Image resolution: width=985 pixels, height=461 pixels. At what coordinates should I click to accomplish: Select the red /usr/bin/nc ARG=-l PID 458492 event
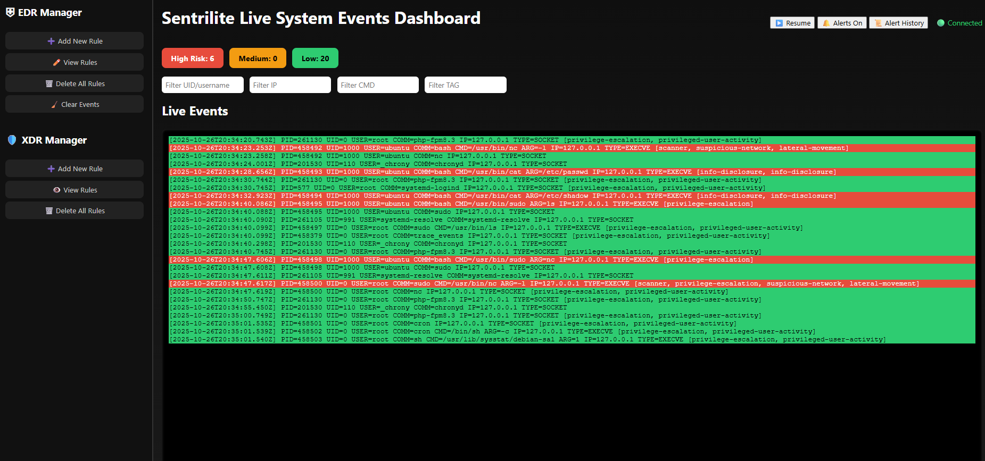pos(572,148)
